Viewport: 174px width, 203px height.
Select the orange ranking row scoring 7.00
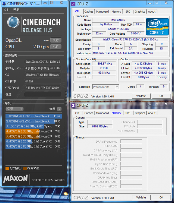[x=33, y=131]
